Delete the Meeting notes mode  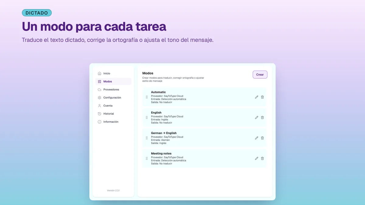[262, 158]
